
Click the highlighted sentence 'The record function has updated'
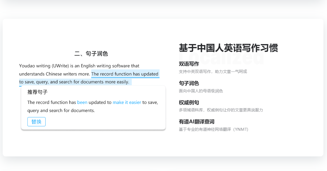tap(125, 74)
